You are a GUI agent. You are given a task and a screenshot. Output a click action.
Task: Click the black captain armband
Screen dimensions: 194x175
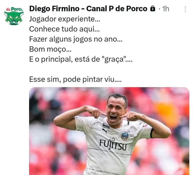(x=152, y=133)
